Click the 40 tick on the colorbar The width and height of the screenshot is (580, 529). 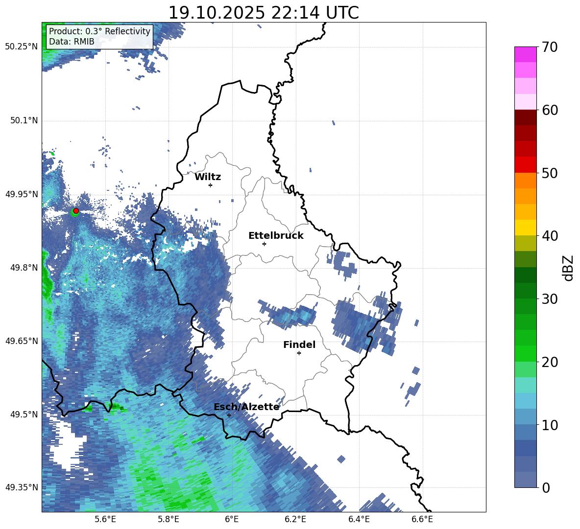click(549, 236)
